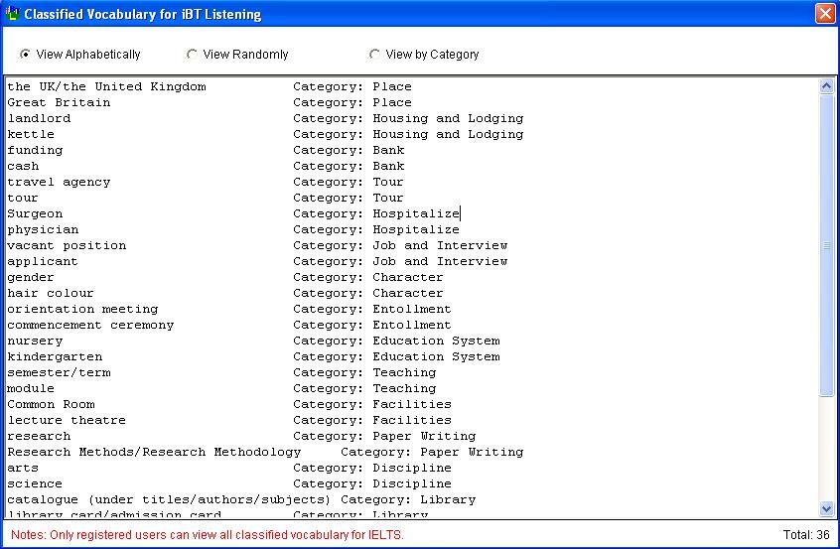This screenshot has width=840, height=549.
Task: Click the 'commencement ceremony' entry
Action: point(90,325)
